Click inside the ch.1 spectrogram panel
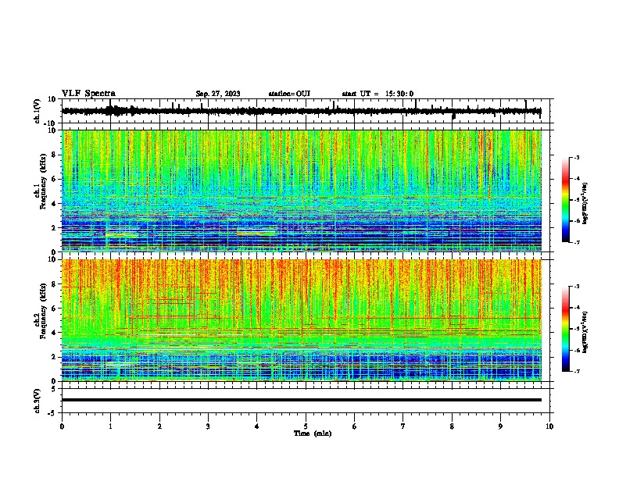This screenshot has width=619, height=478. (302, 191)
